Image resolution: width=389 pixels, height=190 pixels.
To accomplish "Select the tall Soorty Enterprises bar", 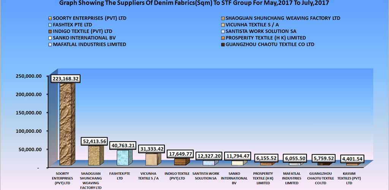I will click(x=67, y=124).
